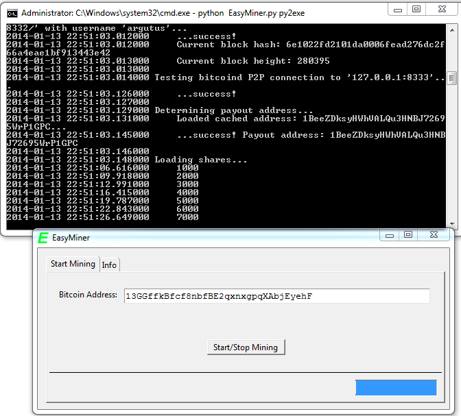The image size is (461, 416).
Task: Click the cmd.exe window title text
Action: pos(163,13)
